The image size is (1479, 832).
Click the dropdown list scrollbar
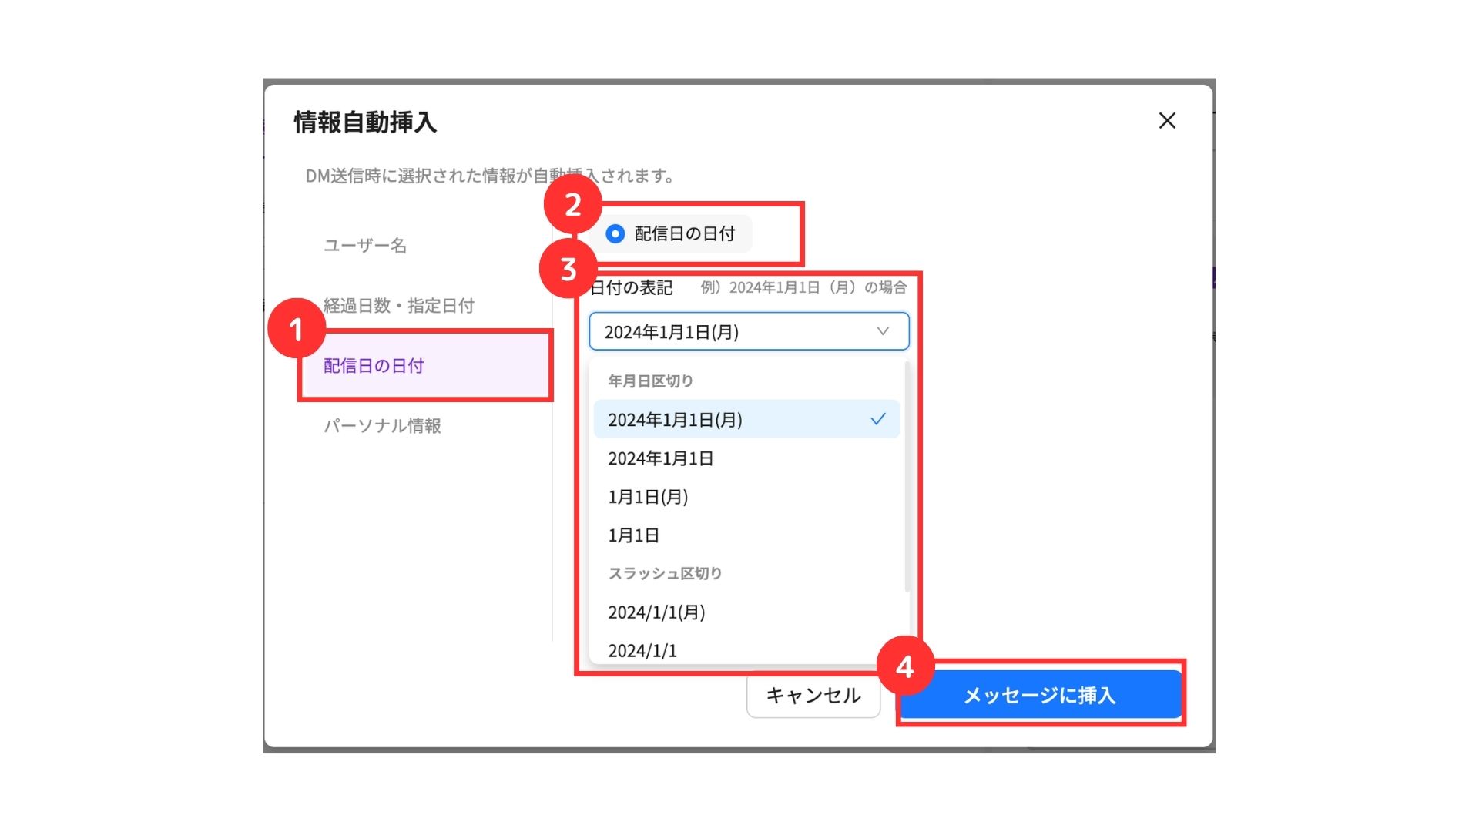click(907, 478)
